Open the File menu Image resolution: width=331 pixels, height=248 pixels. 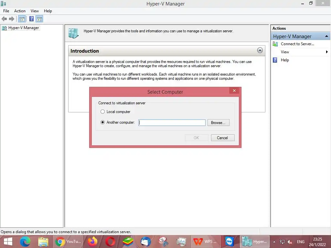click(x=6, y=11)
